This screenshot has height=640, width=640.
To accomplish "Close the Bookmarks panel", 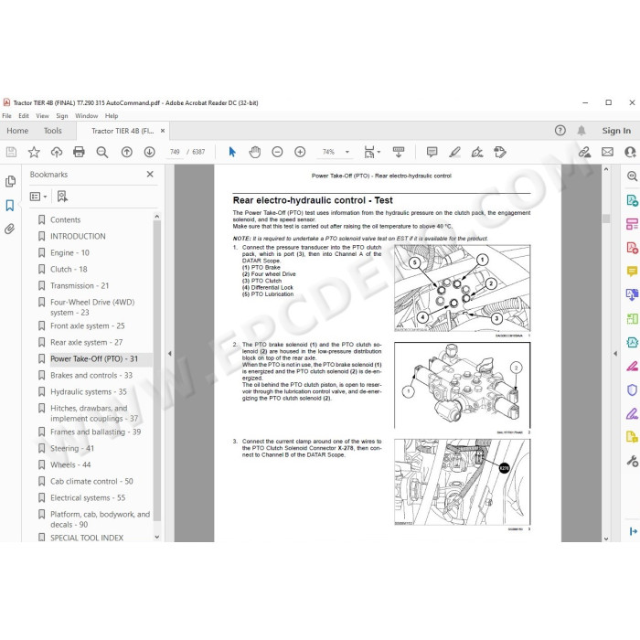I will tap(150, 175).
